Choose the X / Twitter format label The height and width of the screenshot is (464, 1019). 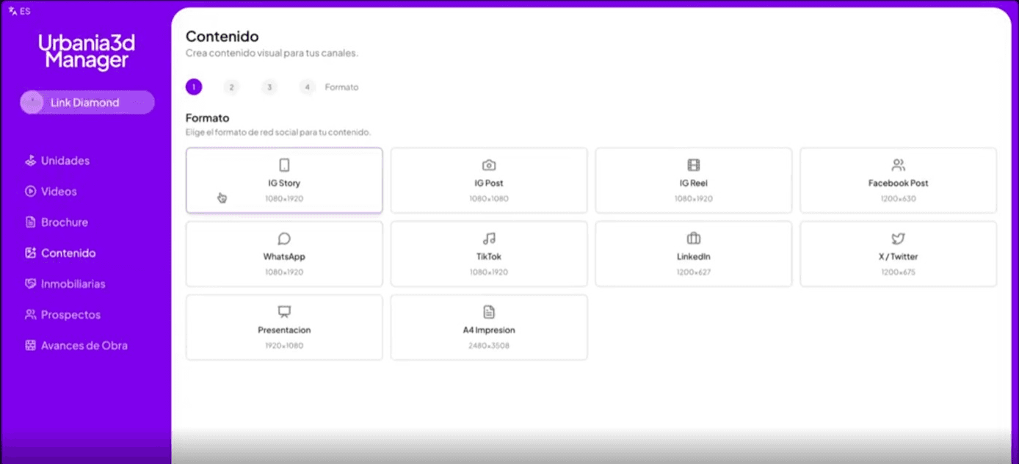point(899,257)
